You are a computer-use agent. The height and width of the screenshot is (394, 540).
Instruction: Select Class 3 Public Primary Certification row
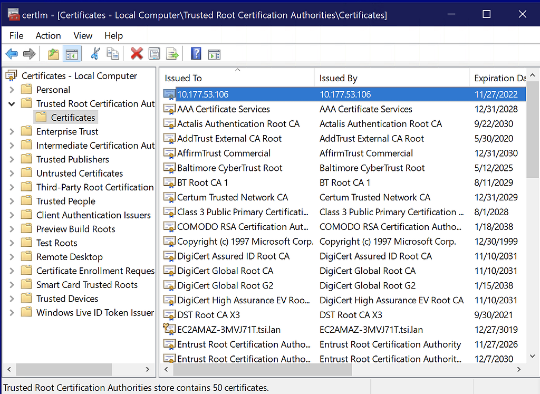(344, 212)
